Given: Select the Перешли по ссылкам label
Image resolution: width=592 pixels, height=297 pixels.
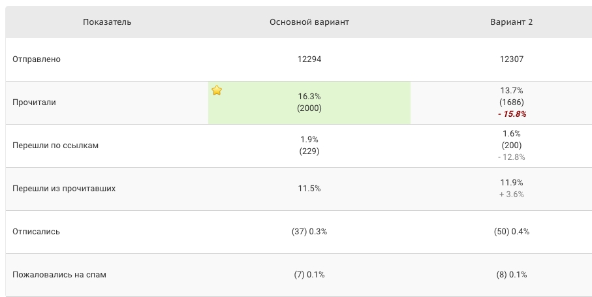Looking at the screenshot, I should click(55, 146).
